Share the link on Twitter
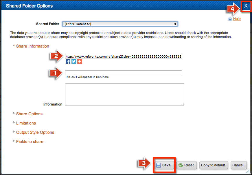 [x=74, y=61]
